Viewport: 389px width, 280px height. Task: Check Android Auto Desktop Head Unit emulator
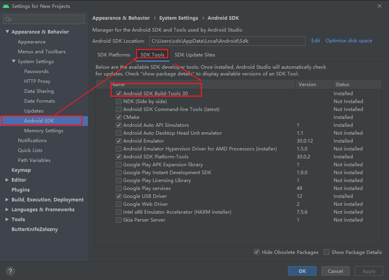tap(119, 133)
